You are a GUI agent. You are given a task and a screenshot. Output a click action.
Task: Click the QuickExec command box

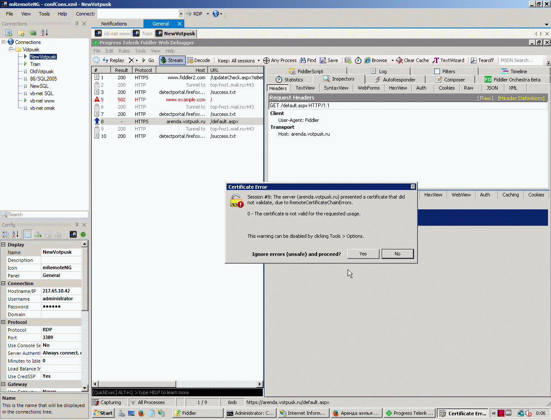point(177,392)
